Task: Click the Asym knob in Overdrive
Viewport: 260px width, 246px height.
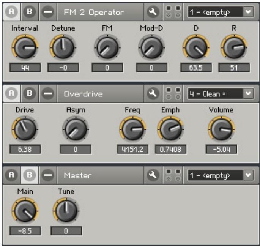Action: click(x=76, y=129)
